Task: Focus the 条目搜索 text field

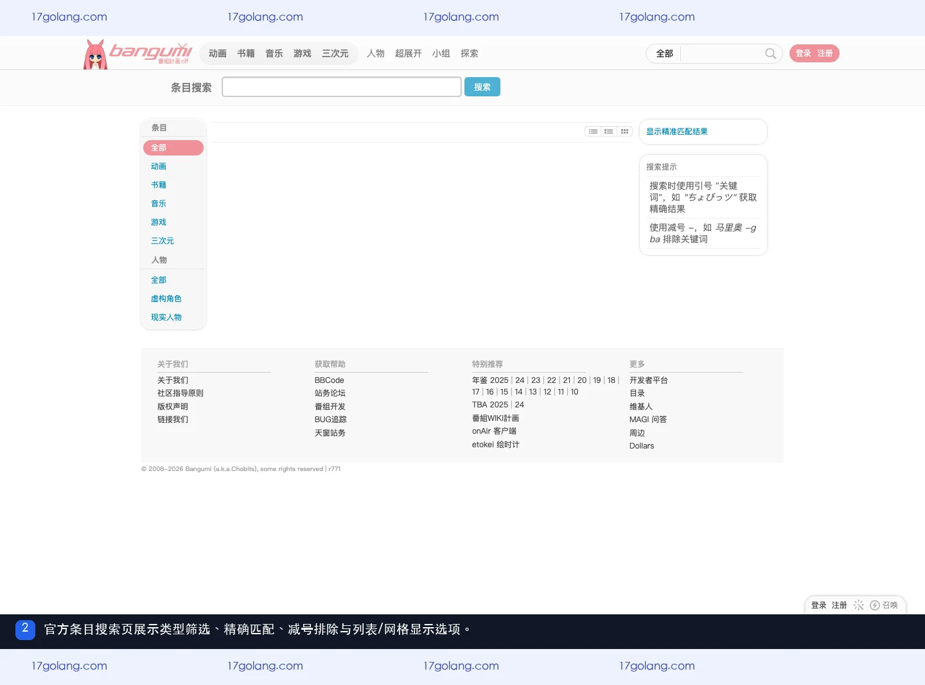Action: click(342, 87)
